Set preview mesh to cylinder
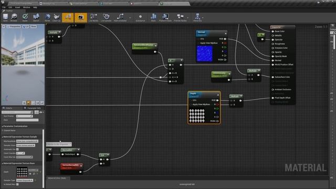 coord(24,103)
